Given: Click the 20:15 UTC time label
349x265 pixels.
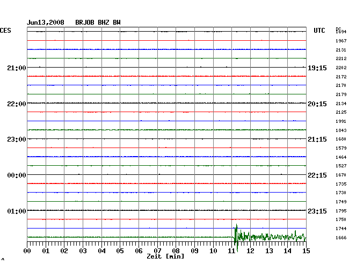Looking at the screenshot, I should click(317, 104).
